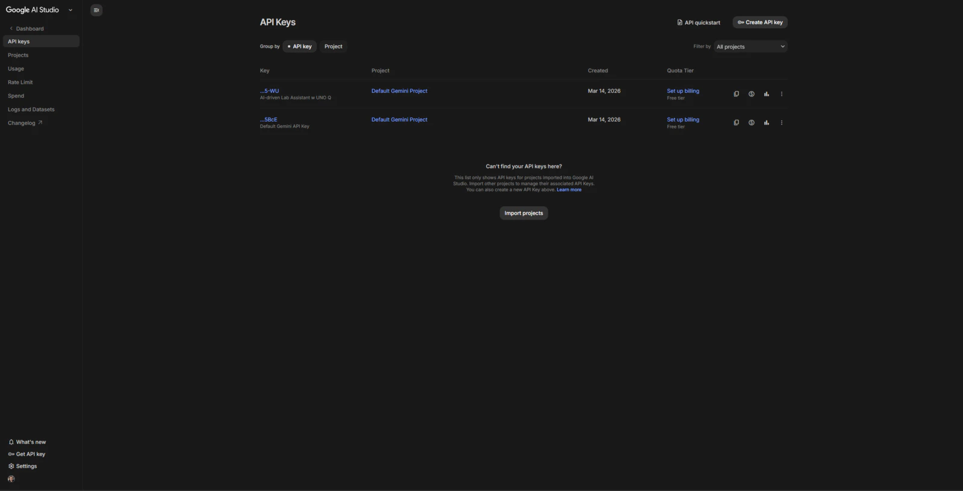Open Settings from the sidebar
The width and height of the screenshot is (963, 491).
tap(23, 466)
